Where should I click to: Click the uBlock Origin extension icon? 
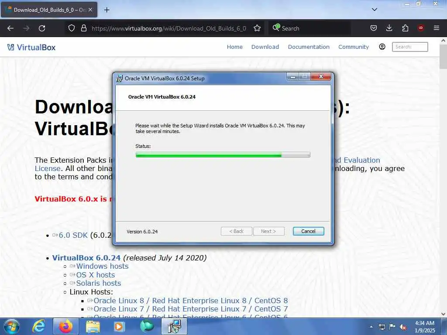(420, 28)
